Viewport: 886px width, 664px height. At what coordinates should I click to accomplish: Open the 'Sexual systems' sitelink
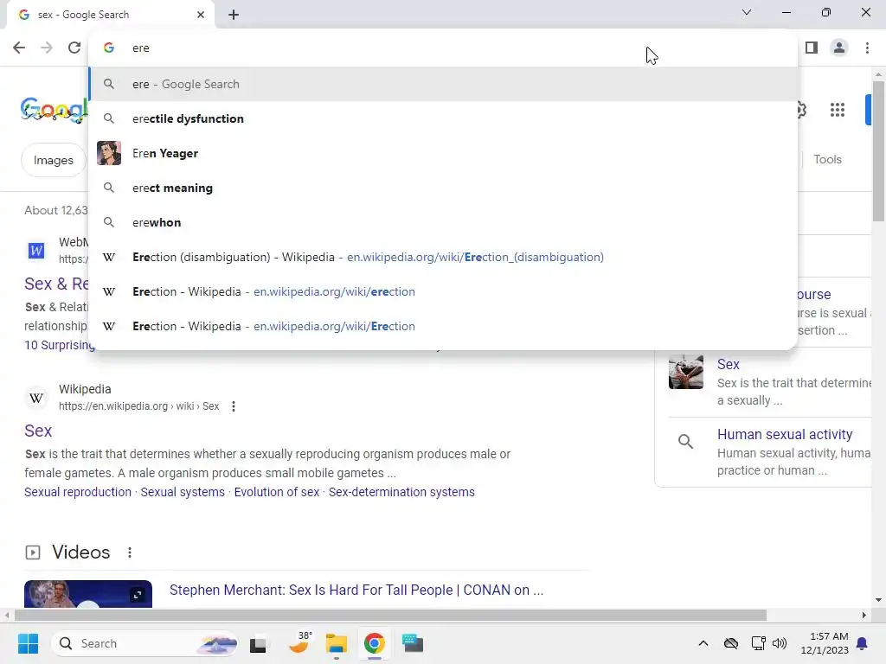(183, 492)
